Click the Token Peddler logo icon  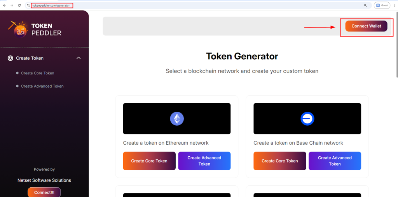tap(16, 28)
